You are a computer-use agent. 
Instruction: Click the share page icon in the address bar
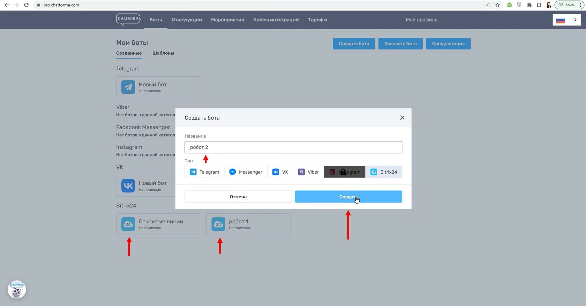click(x=488, y=5)
